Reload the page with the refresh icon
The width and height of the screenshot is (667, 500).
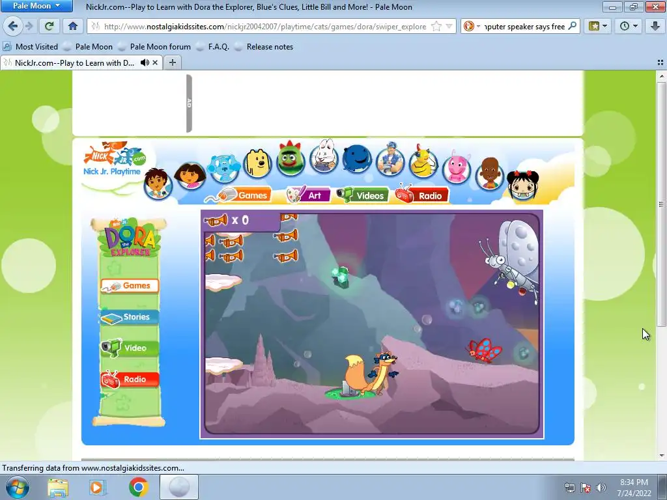(50, 26)
